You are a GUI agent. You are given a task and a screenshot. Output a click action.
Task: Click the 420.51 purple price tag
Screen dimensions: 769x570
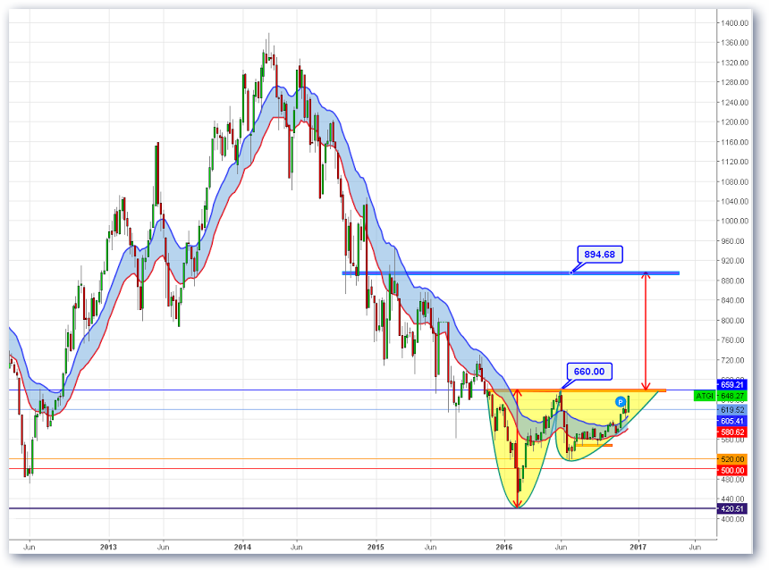[x=731, y=508]
